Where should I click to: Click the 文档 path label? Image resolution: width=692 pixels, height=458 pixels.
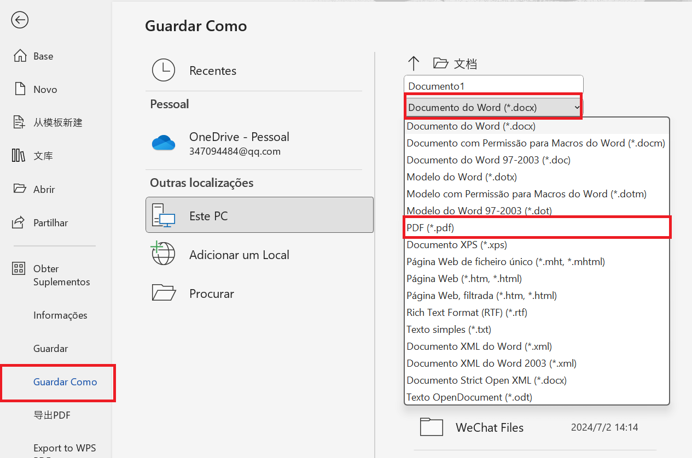[466, 64]
